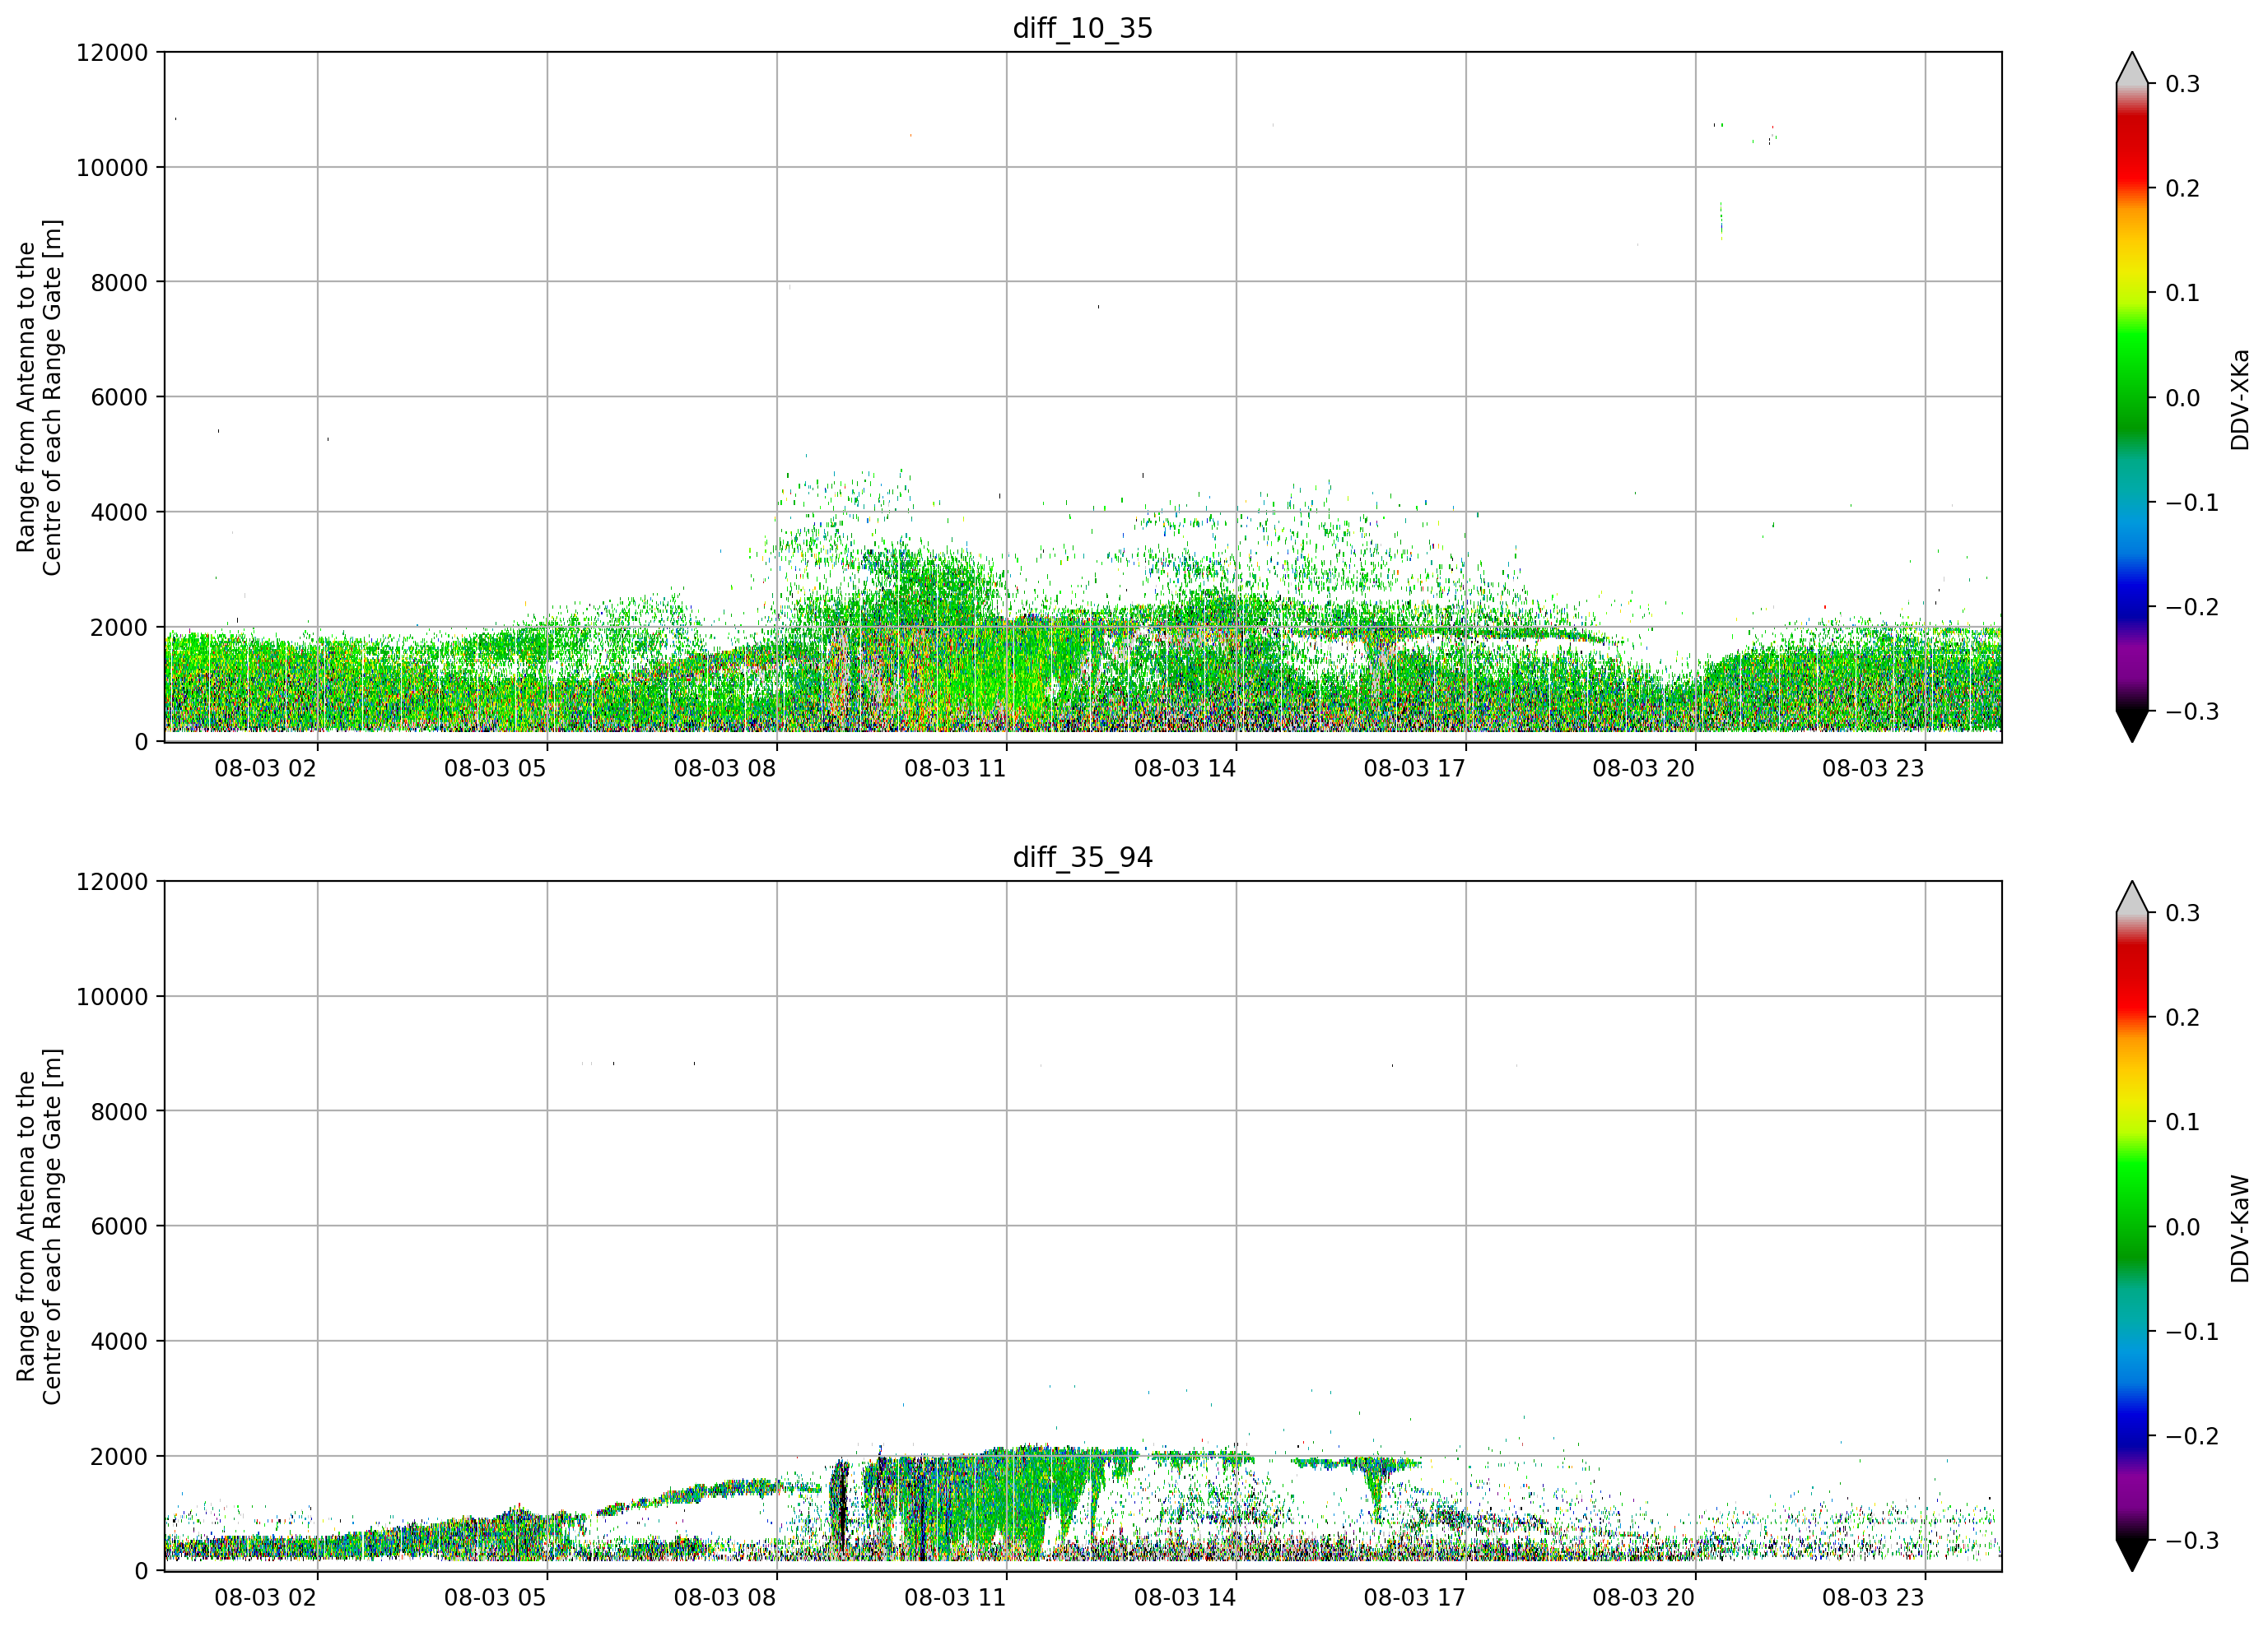Click the blue region of DDV-KaW colorbar
Image resolution: width=2268 pixels, height=1627 pixels.
click(x=2132, y=1419)
